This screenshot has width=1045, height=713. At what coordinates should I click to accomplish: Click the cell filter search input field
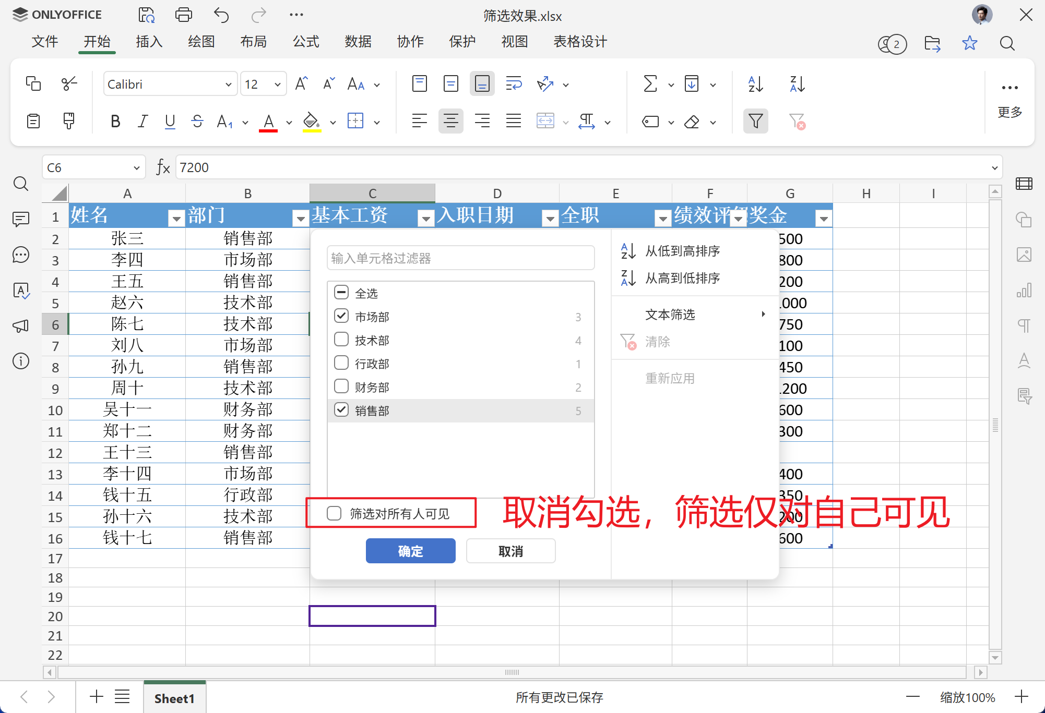pyautogui.click(x=460, y=257)
